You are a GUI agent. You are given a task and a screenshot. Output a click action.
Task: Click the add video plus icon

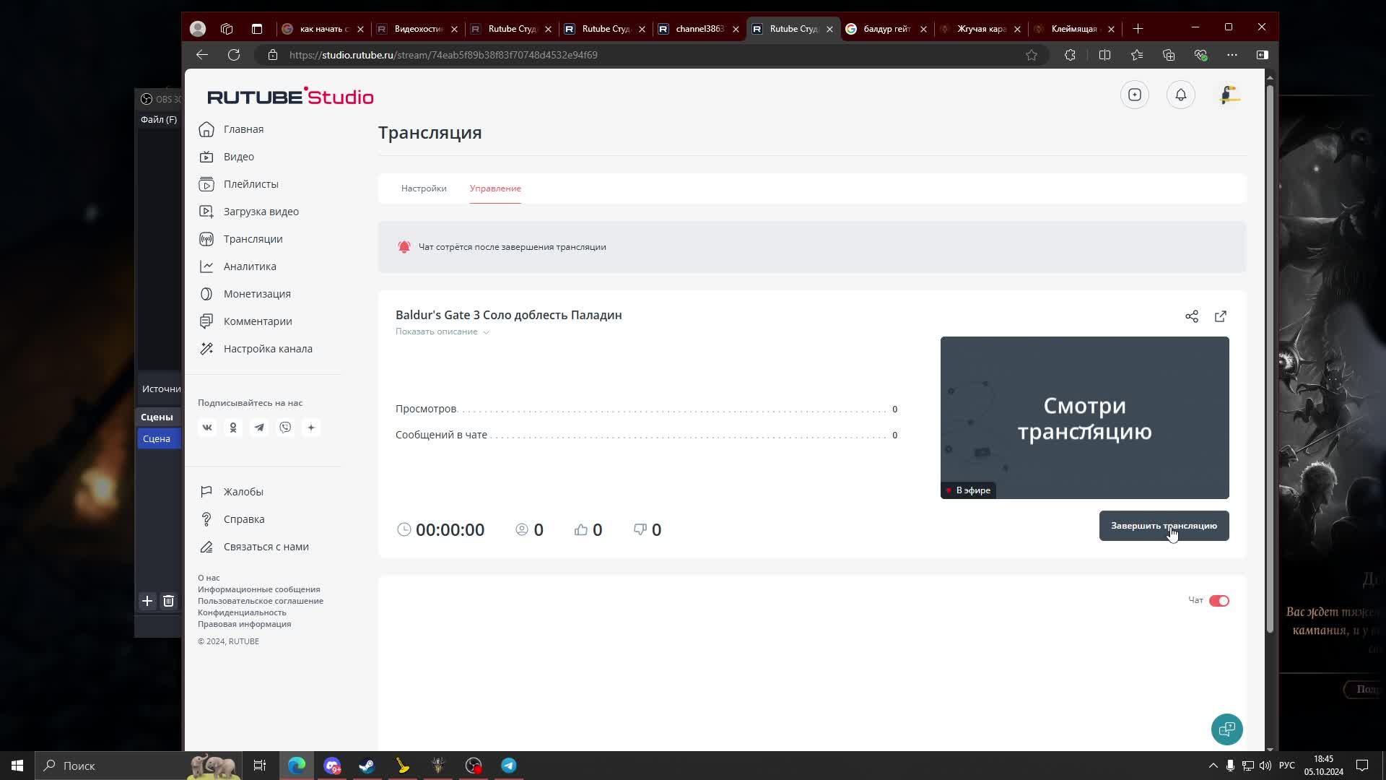(1135, 95)
